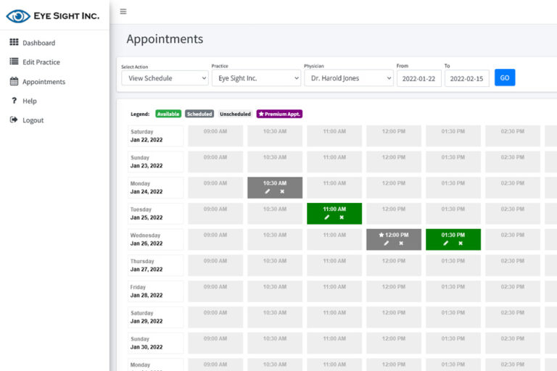557x371 pixels.
Task: Delete the Monday 10:30 AM appointment with X icon
Action: 282,192
